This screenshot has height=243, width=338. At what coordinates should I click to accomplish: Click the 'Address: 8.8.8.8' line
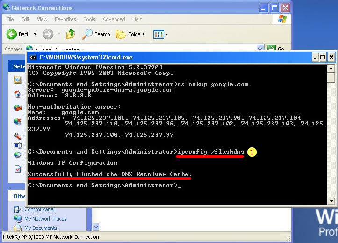click(x=59, y=96)
